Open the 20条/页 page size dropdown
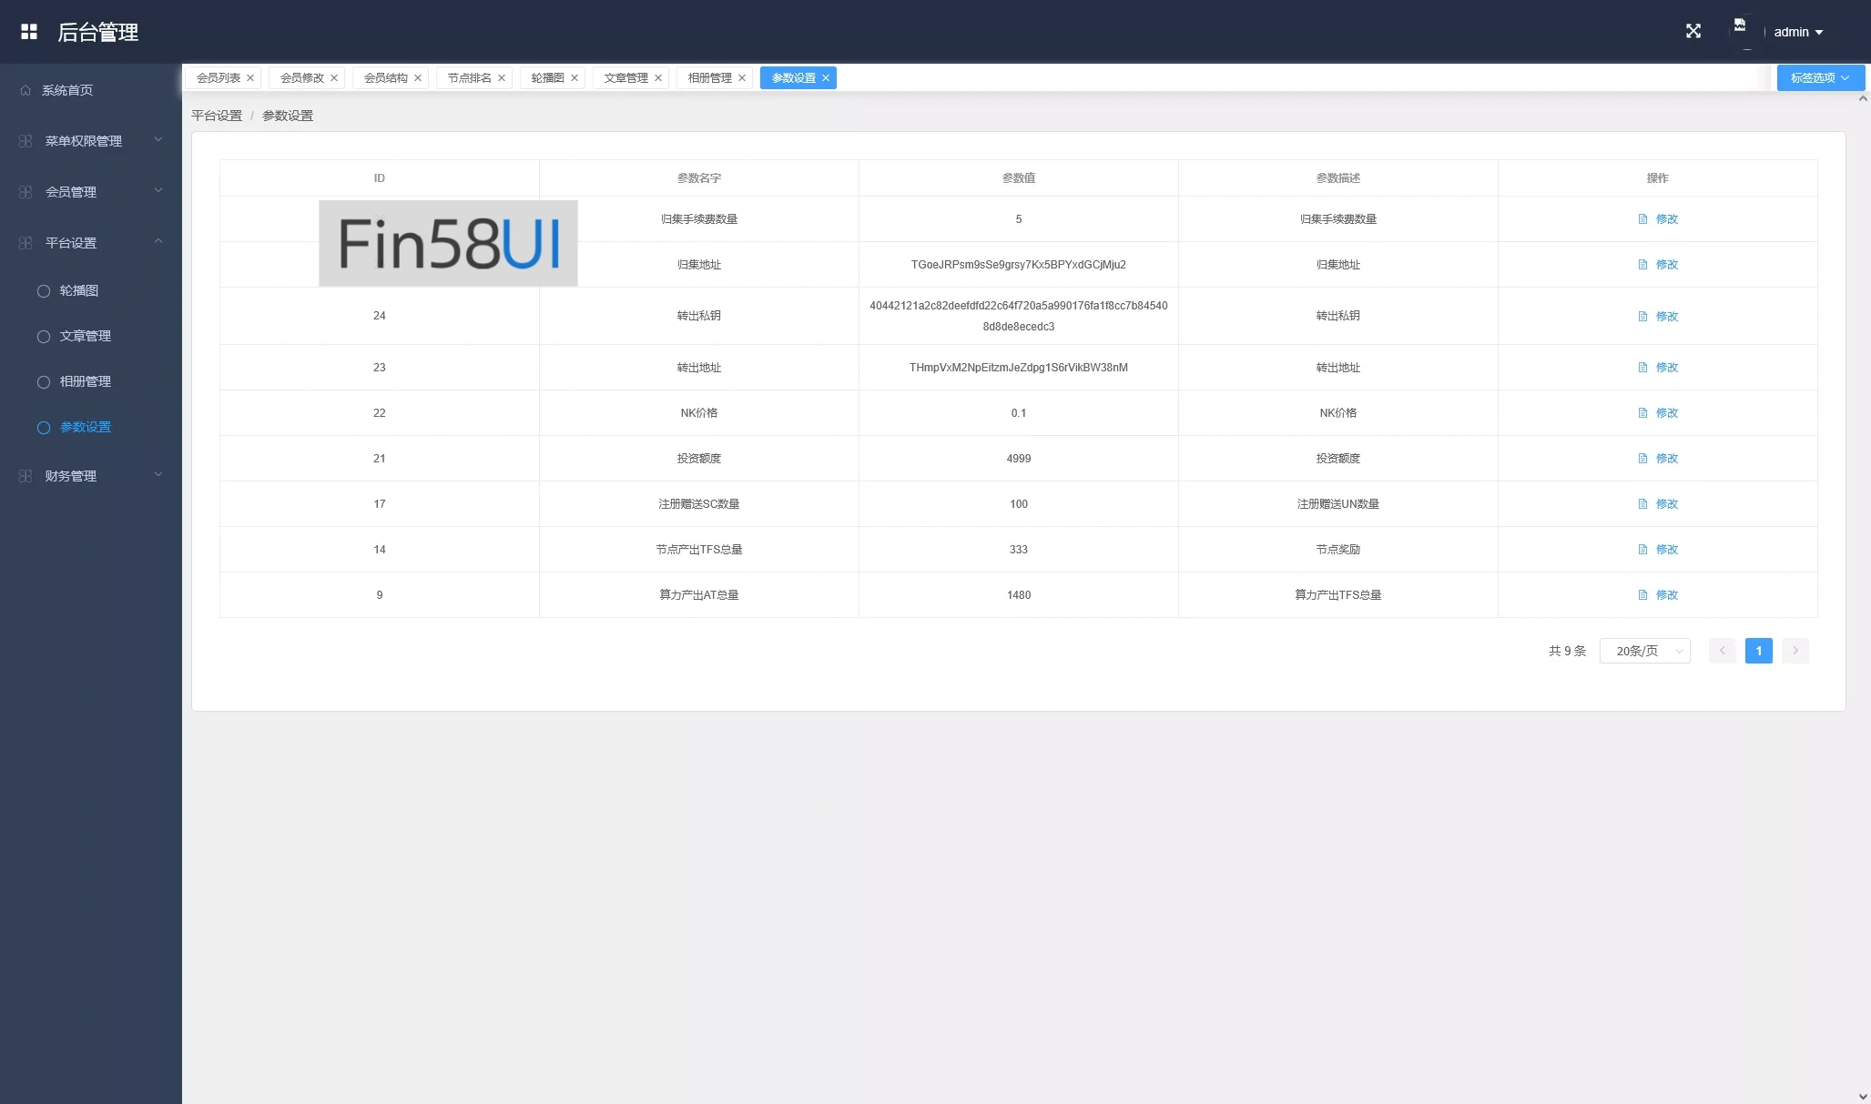The image size is (1871, 1104). point(1644,651)
